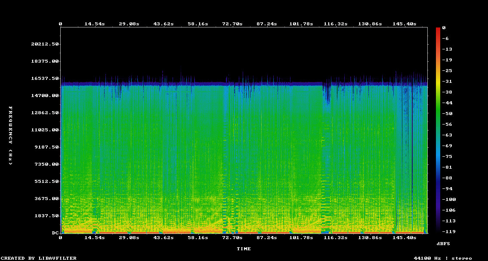The width and height of the screenshot is (488, 261).
Task: Select the 11025.00 frequency tick label
Action: 45,130
